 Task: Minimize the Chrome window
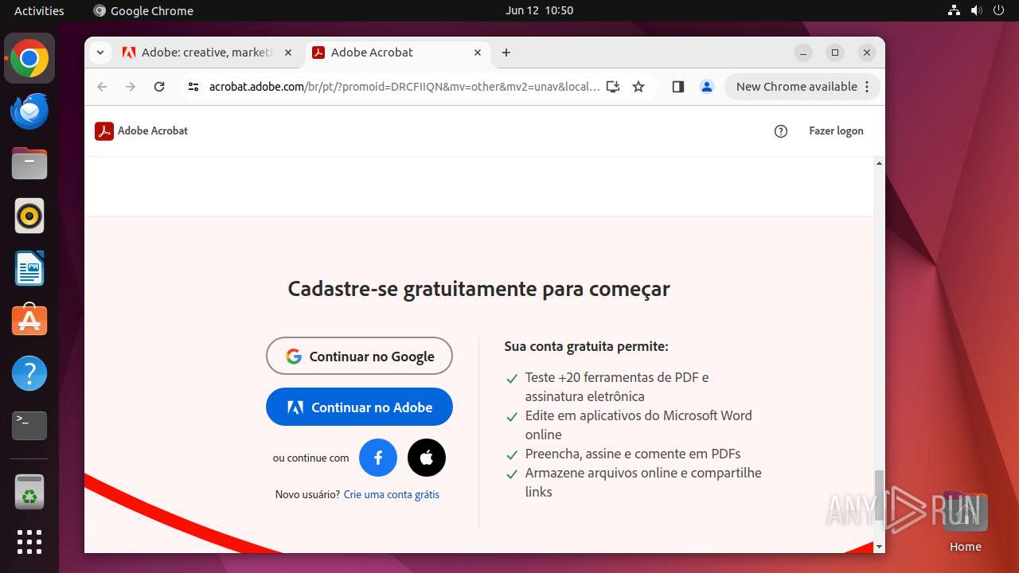(x=803, y=53)
